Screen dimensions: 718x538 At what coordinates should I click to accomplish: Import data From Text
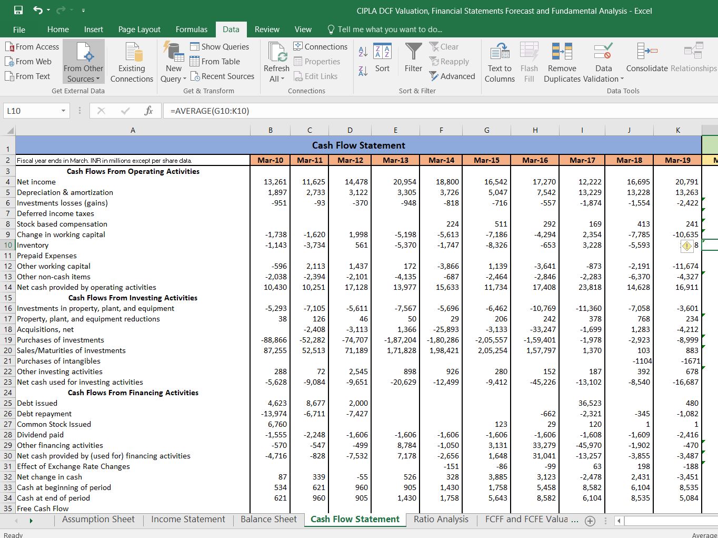coord(28,76)
